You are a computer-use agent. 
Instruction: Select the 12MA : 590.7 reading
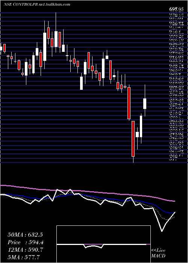coord(25,249)
